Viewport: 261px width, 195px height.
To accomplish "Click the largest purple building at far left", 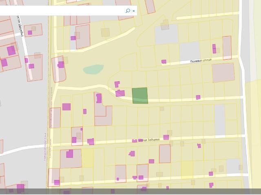I will 11,50.
